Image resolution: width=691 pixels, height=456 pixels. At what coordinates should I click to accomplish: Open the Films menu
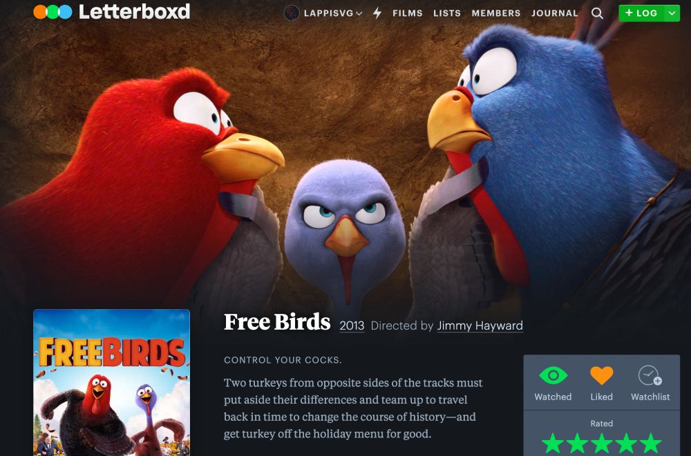(408, 13)
